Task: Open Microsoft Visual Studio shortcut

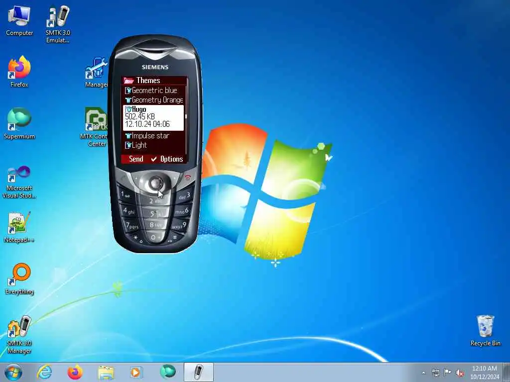Action: point(19,182)
